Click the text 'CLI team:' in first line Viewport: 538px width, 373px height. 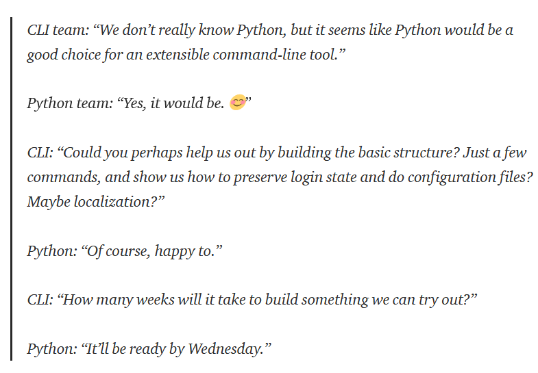point(58,30)
